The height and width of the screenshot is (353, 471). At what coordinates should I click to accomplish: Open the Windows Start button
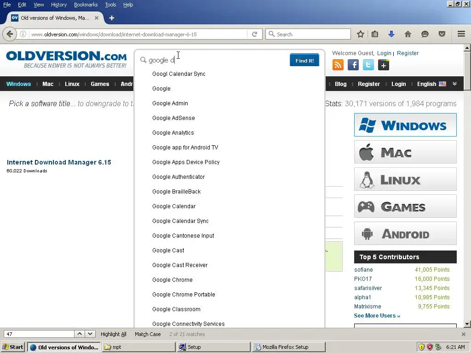(x=12, y=347)
